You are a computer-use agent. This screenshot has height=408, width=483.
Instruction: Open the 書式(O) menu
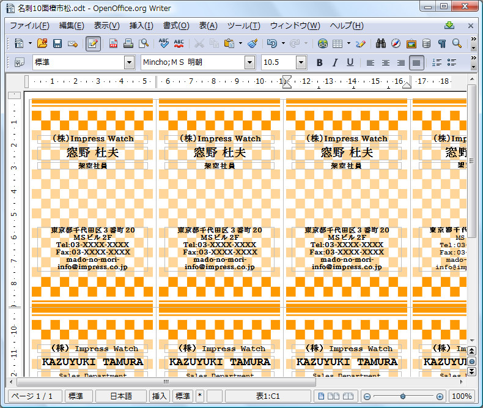[x=176, y=26]
